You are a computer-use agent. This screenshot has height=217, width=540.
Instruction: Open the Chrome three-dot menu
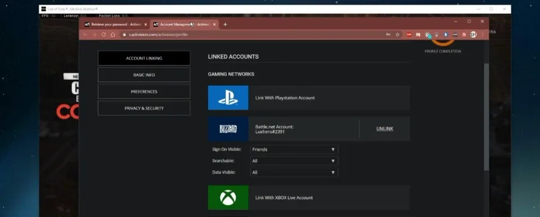[x=483, y=35]
